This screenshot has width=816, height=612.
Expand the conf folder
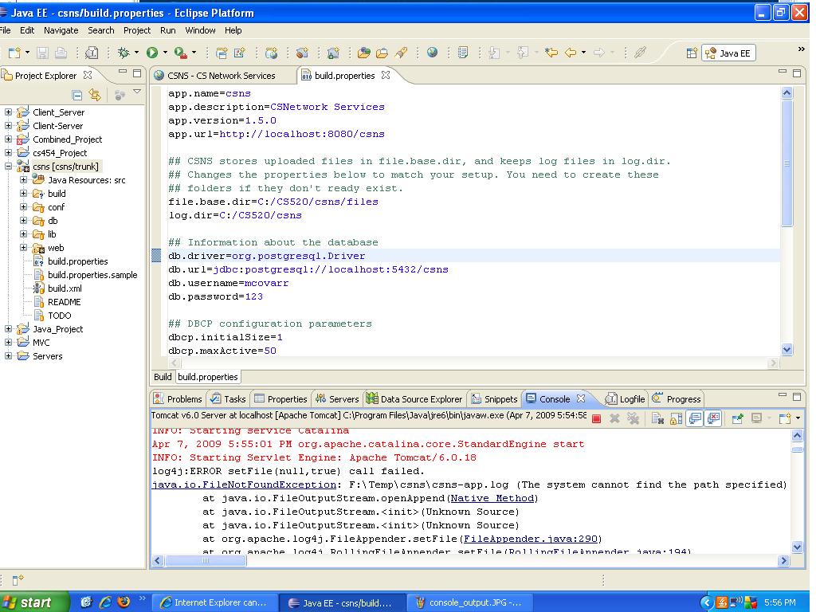coord(24,207)
